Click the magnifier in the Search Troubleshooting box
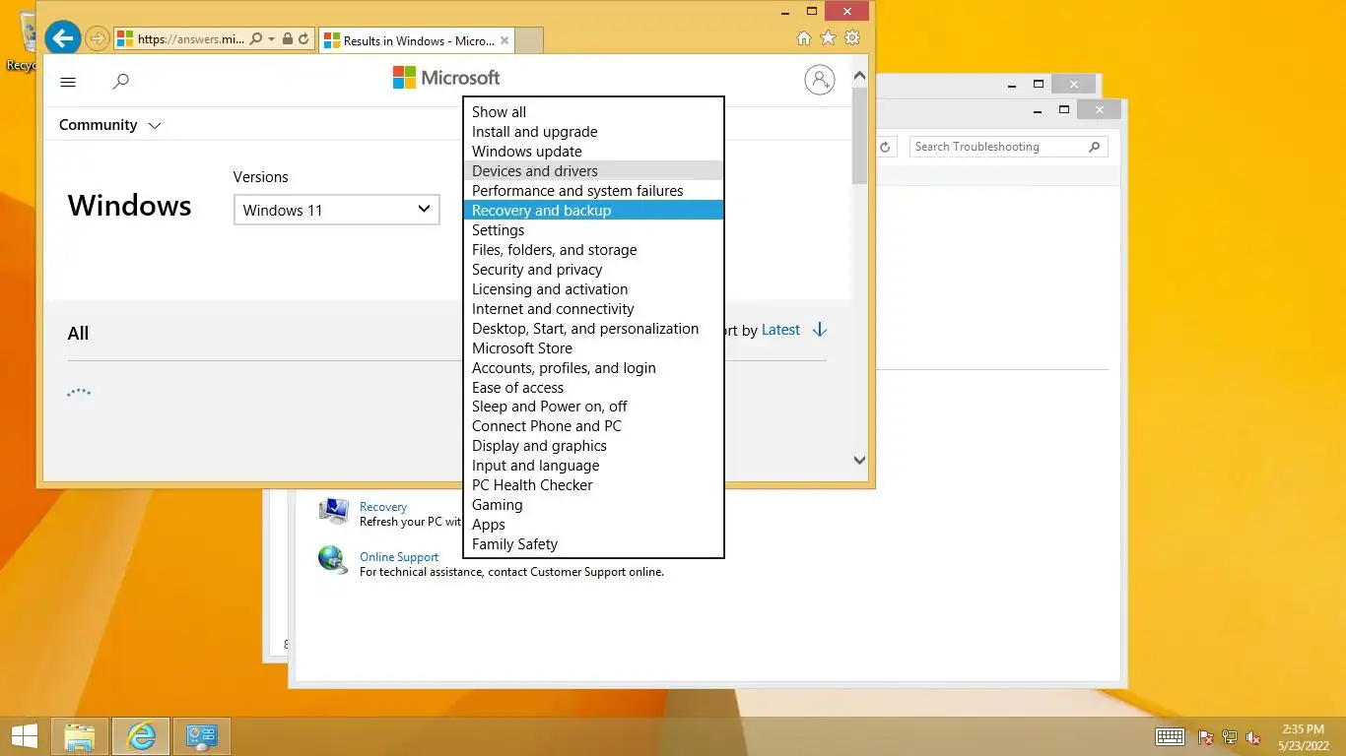Image resolution: width=1346 pixels, height=756 pixels. [1094, 147]
